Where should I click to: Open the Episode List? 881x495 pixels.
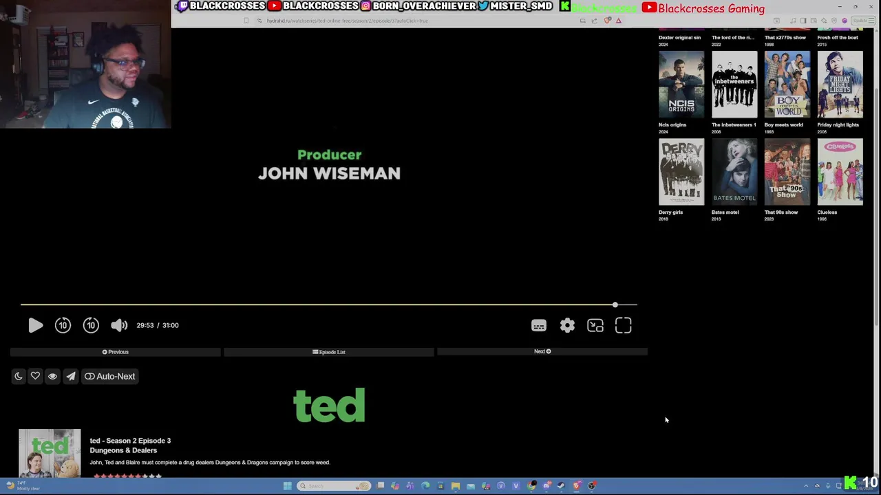click(x=329, y=352)
